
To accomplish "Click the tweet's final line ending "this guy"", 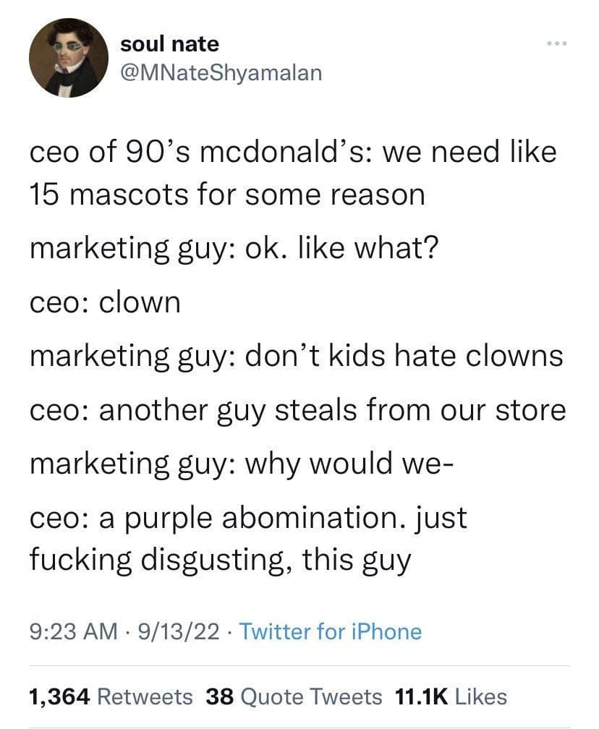I will coord(220,558).
